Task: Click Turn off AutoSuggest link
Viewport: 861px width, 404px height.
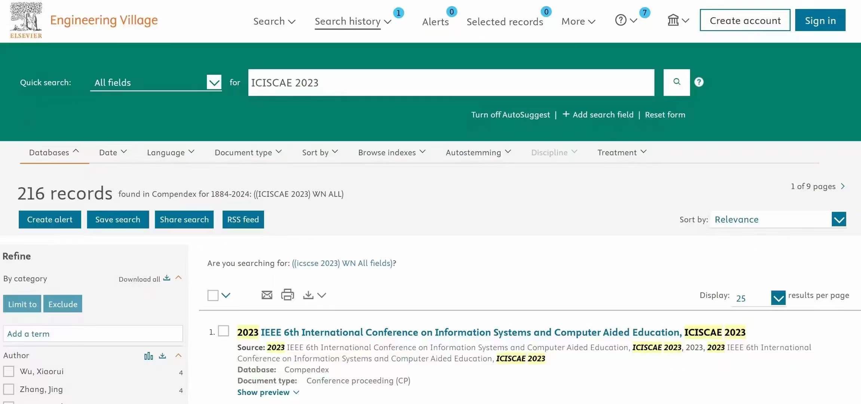Action: click(x=510, y=114)
